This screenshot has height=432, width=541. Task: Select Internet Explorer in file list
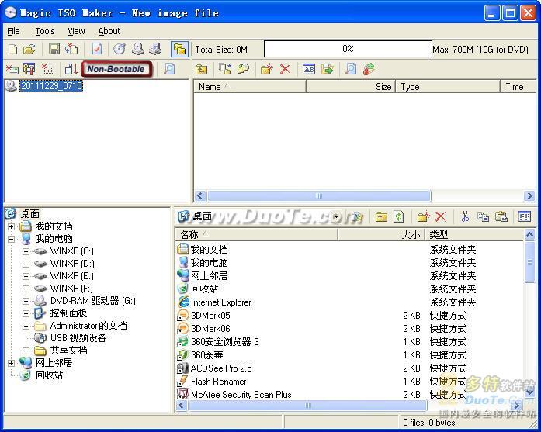[220, 302]
